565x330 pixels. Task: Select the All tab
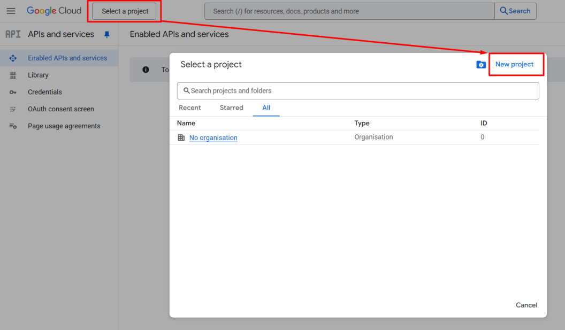pyautogui.click(x=266, y=108)
